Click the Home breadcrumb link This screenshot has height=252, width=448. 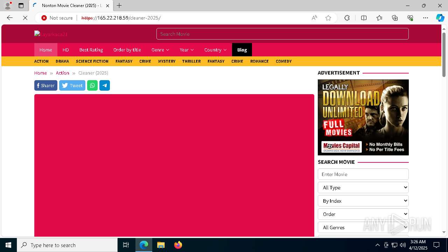[x=41, y=73]
